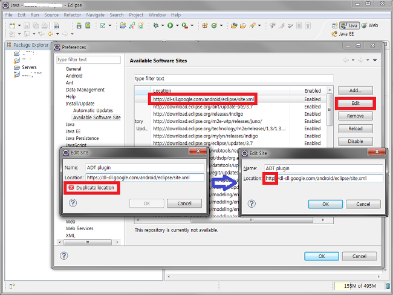Click the Search flashlight toolbar icon
The width and height of the screenshot is (393, 295).
click(x=252, y=25)
